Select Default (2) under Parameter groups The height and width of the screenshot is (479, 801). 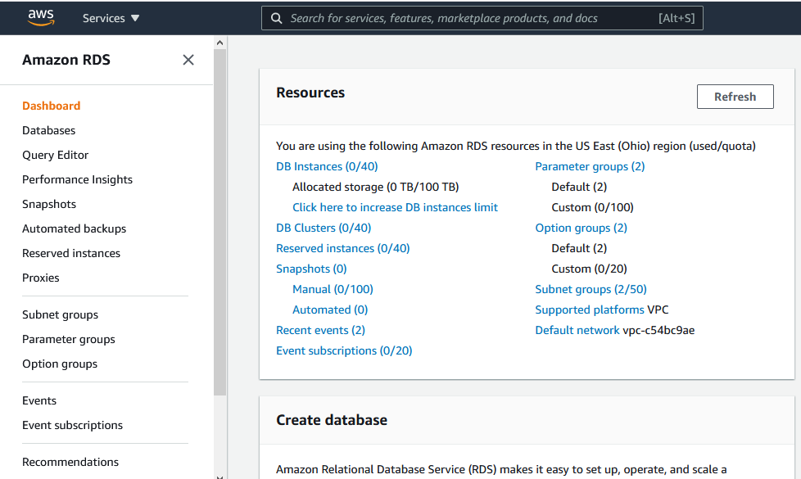579,187
